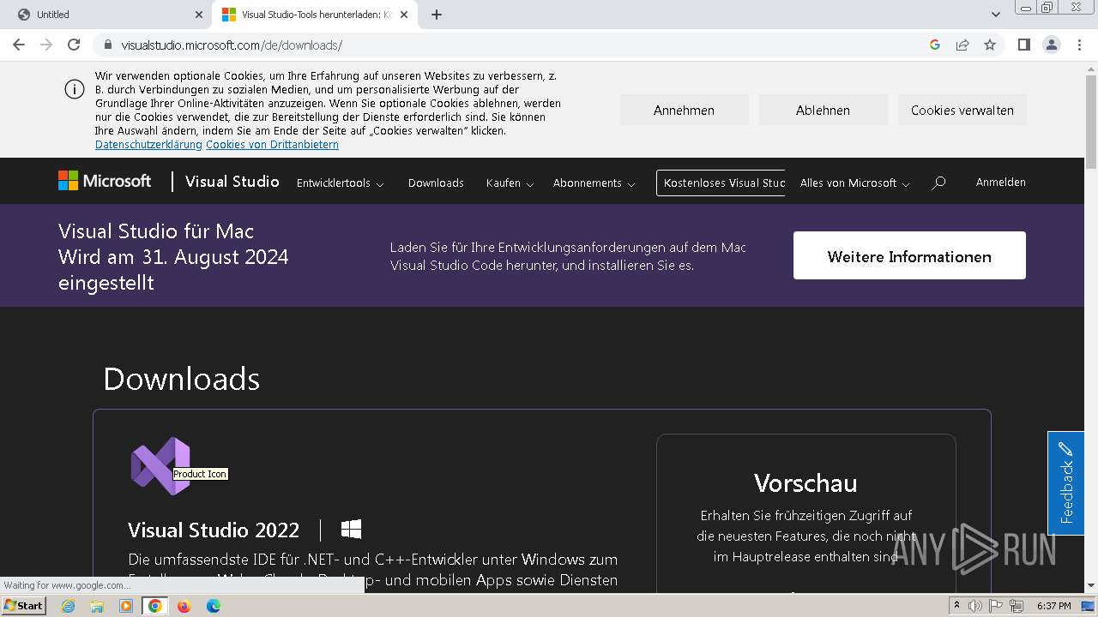This screenshot has height=617, width=1098.
Task: Click the Visual Studio 2022 product icon
Action: point(160,465)
